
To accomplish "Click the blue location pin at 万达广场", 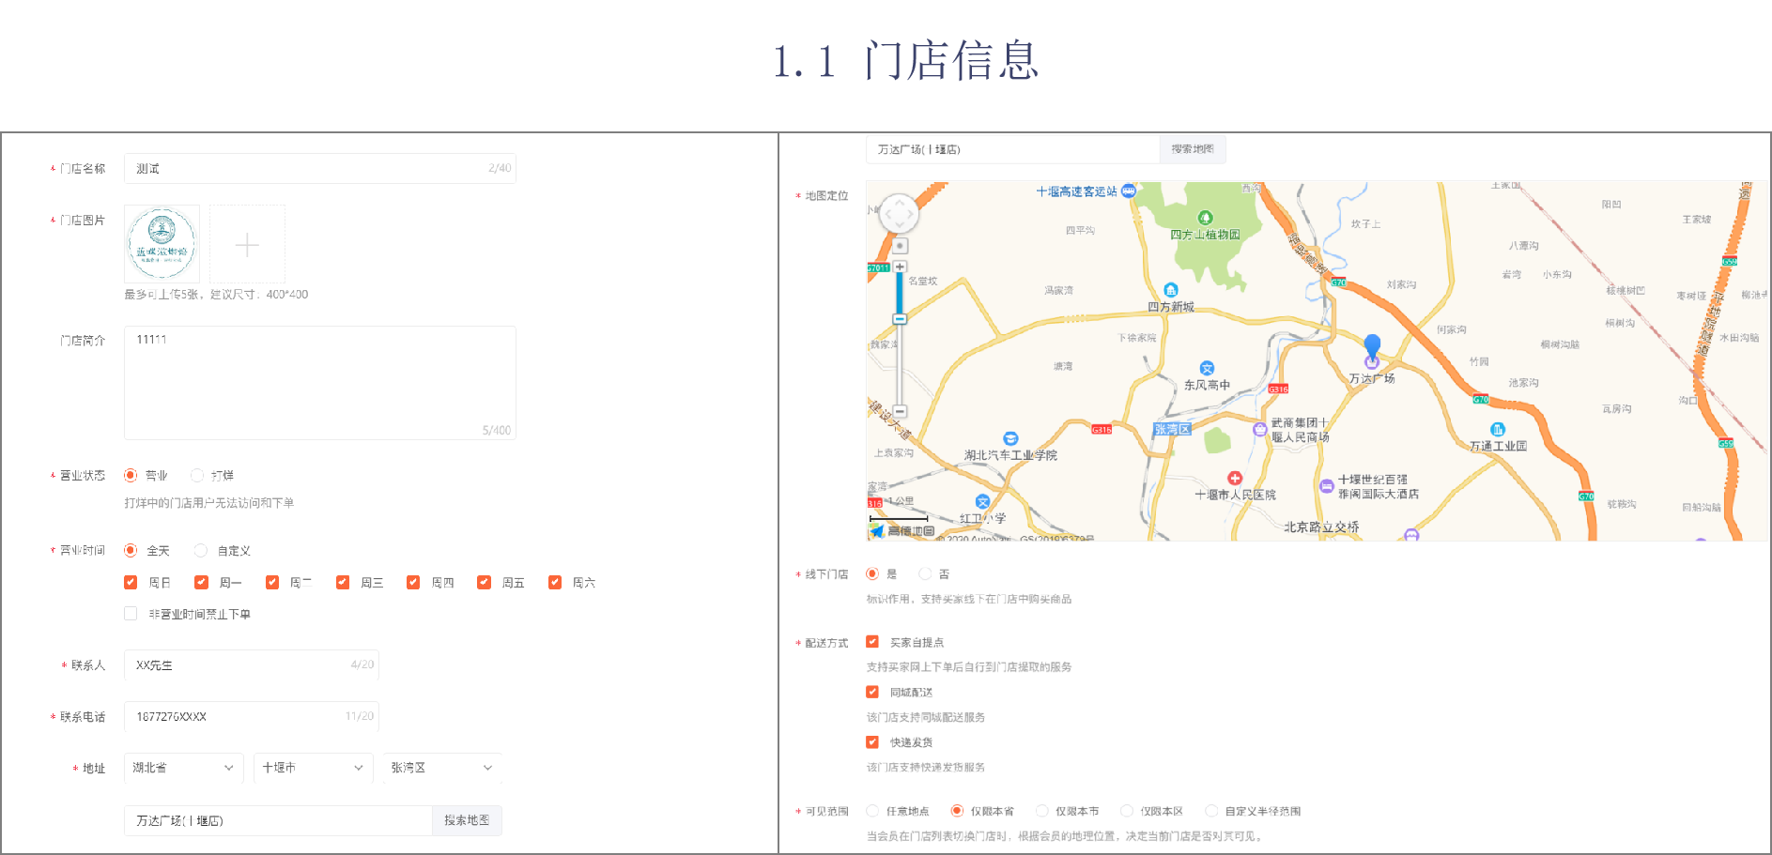I will pos(1372,346).
